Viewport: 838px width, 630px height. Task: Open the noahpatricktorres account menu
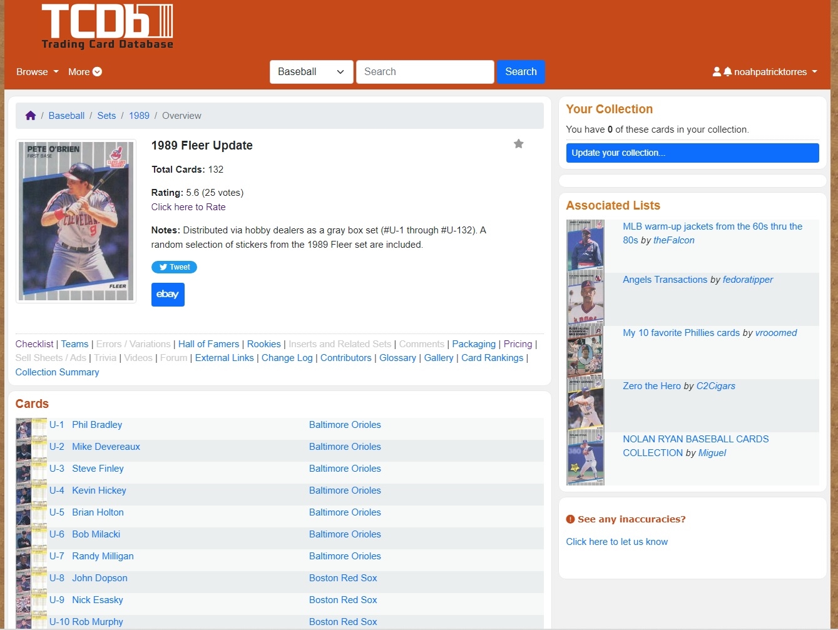pos(775,72)
